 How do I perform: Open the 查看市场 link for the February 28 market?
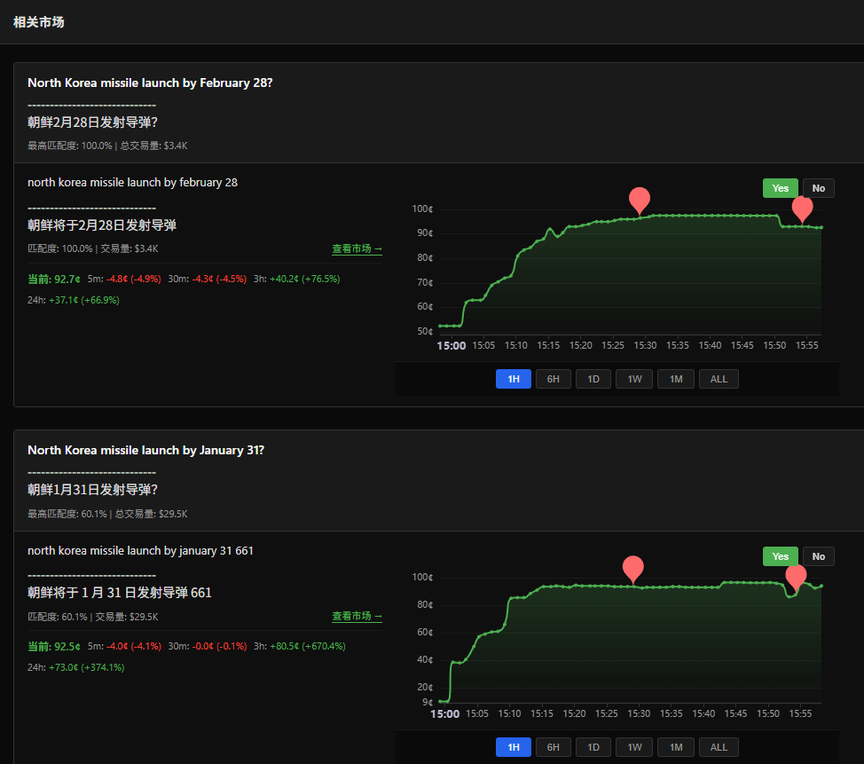tap(357, 248)
